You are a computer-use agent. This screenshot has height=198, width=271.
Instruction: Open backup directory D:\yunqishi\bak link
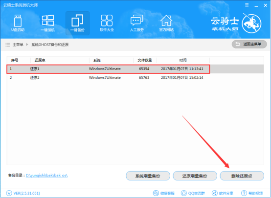point(46,175)
